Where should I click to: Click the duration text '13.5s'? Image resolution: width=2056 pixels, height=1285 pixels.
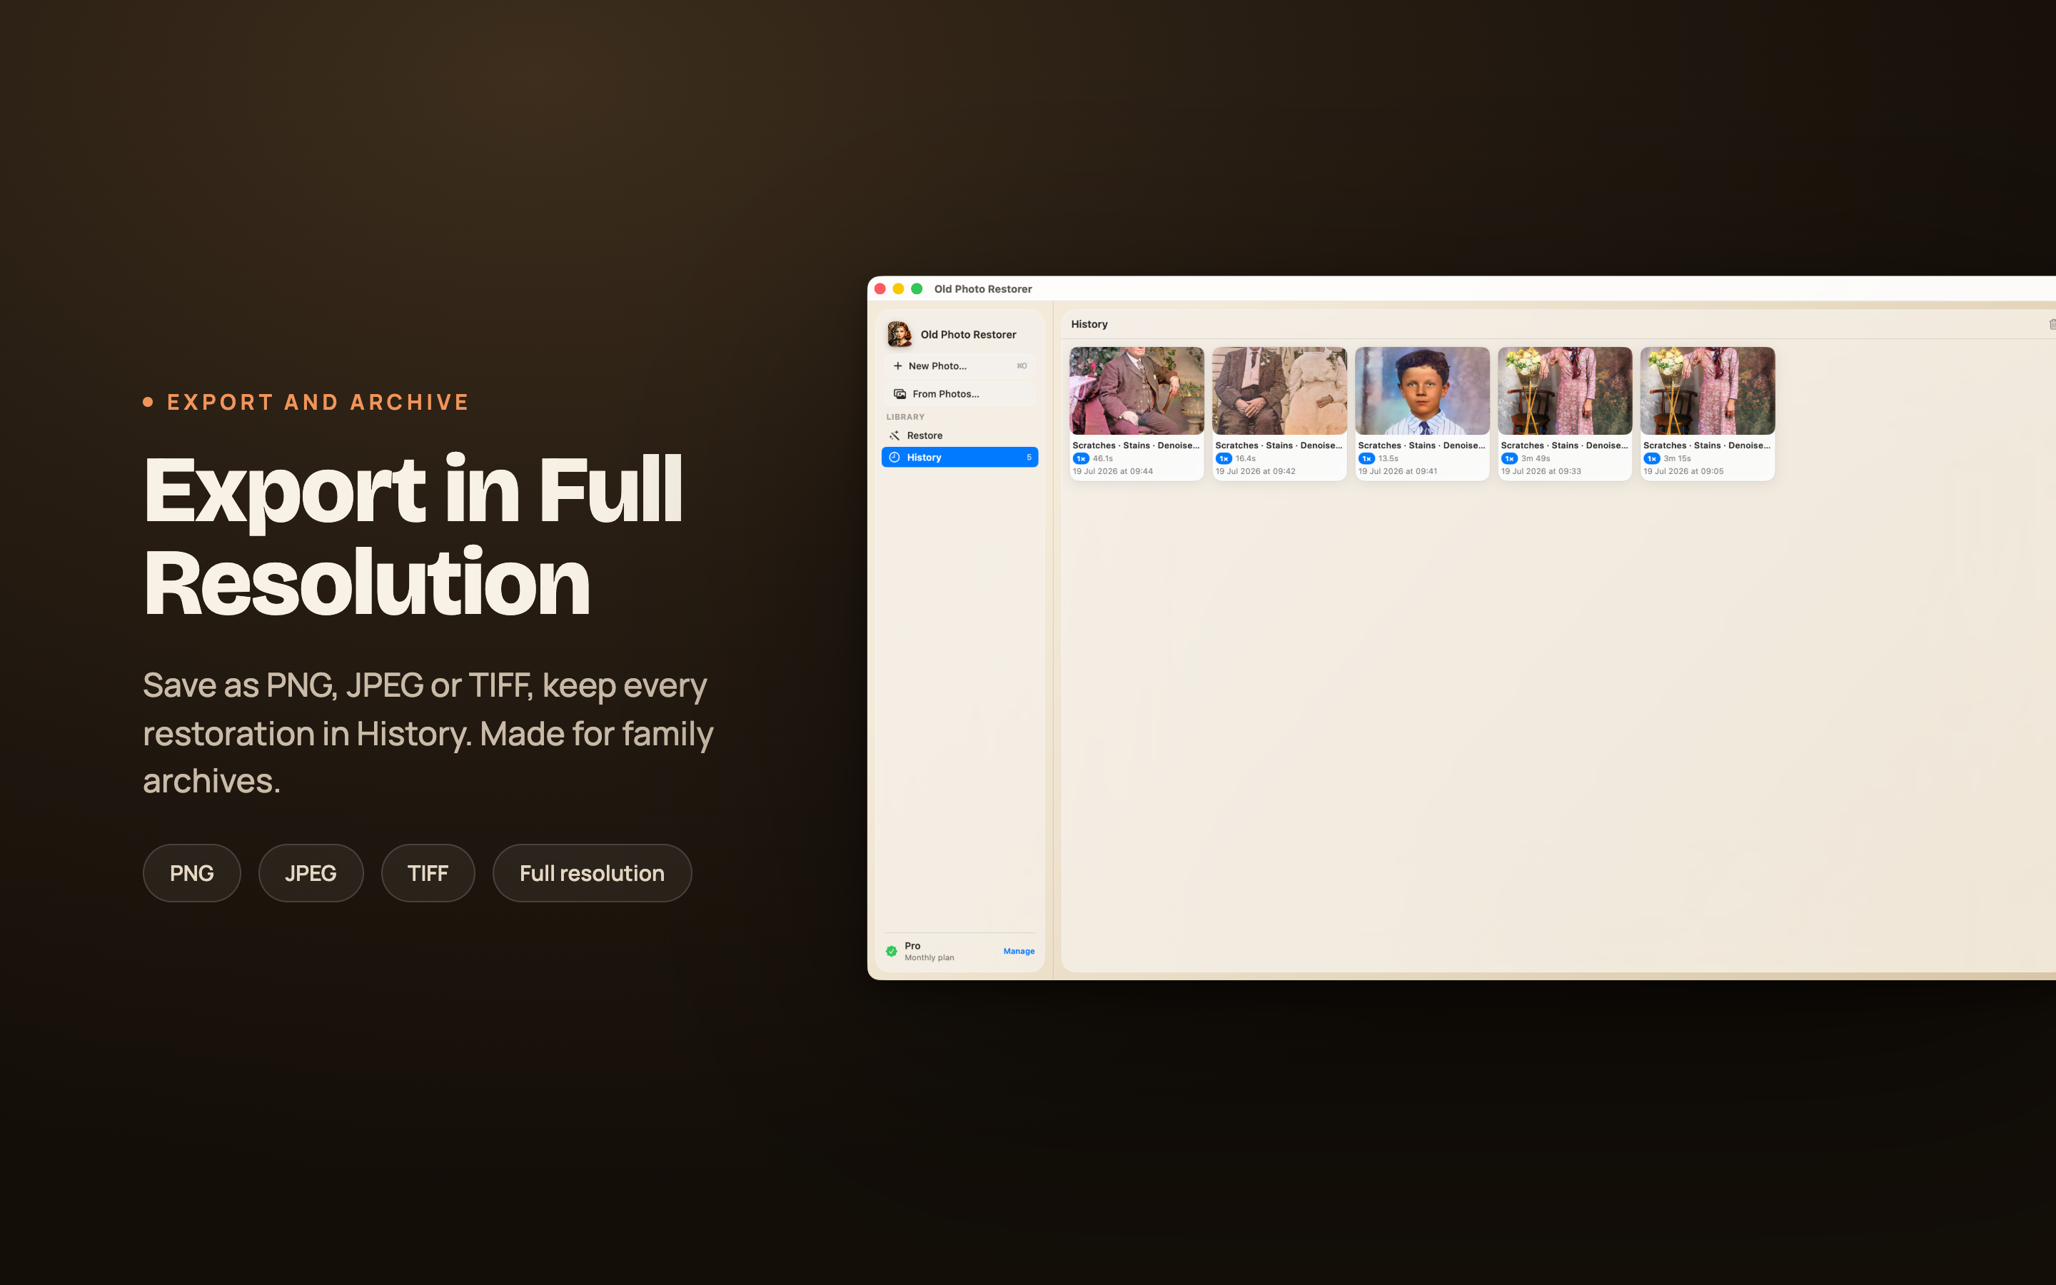(x=1389, y=459)
